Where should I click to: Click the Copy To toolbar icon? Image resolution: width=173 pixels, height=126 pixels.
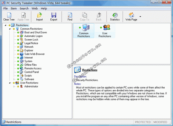coord(84,15)
